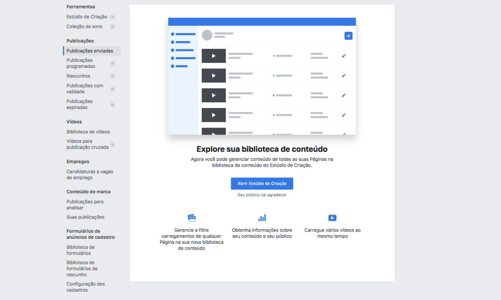Click the 'Ferramentas' section heading
The width and height of the screenshot is (501, 300).
pos(81,7)
